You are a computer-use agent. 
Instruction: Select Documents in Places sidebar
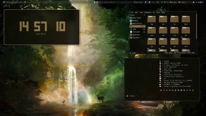coord(137,37)
